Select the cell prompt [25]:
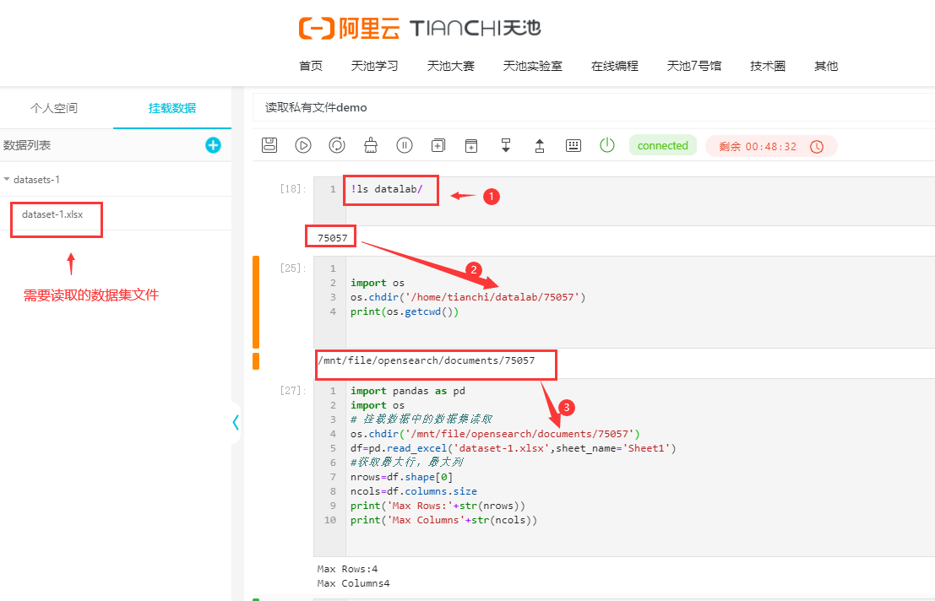The image size is (935, 601). 293,268
